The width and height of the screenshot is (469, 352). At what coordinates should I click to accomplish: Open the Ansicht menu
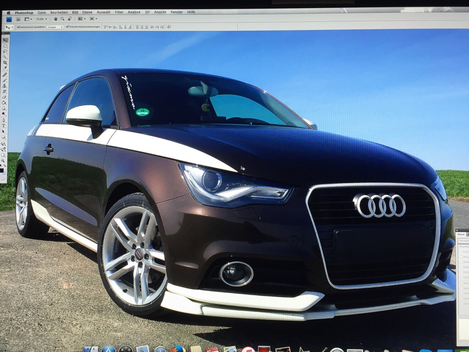pyautogui.click(x=160, y=12)
